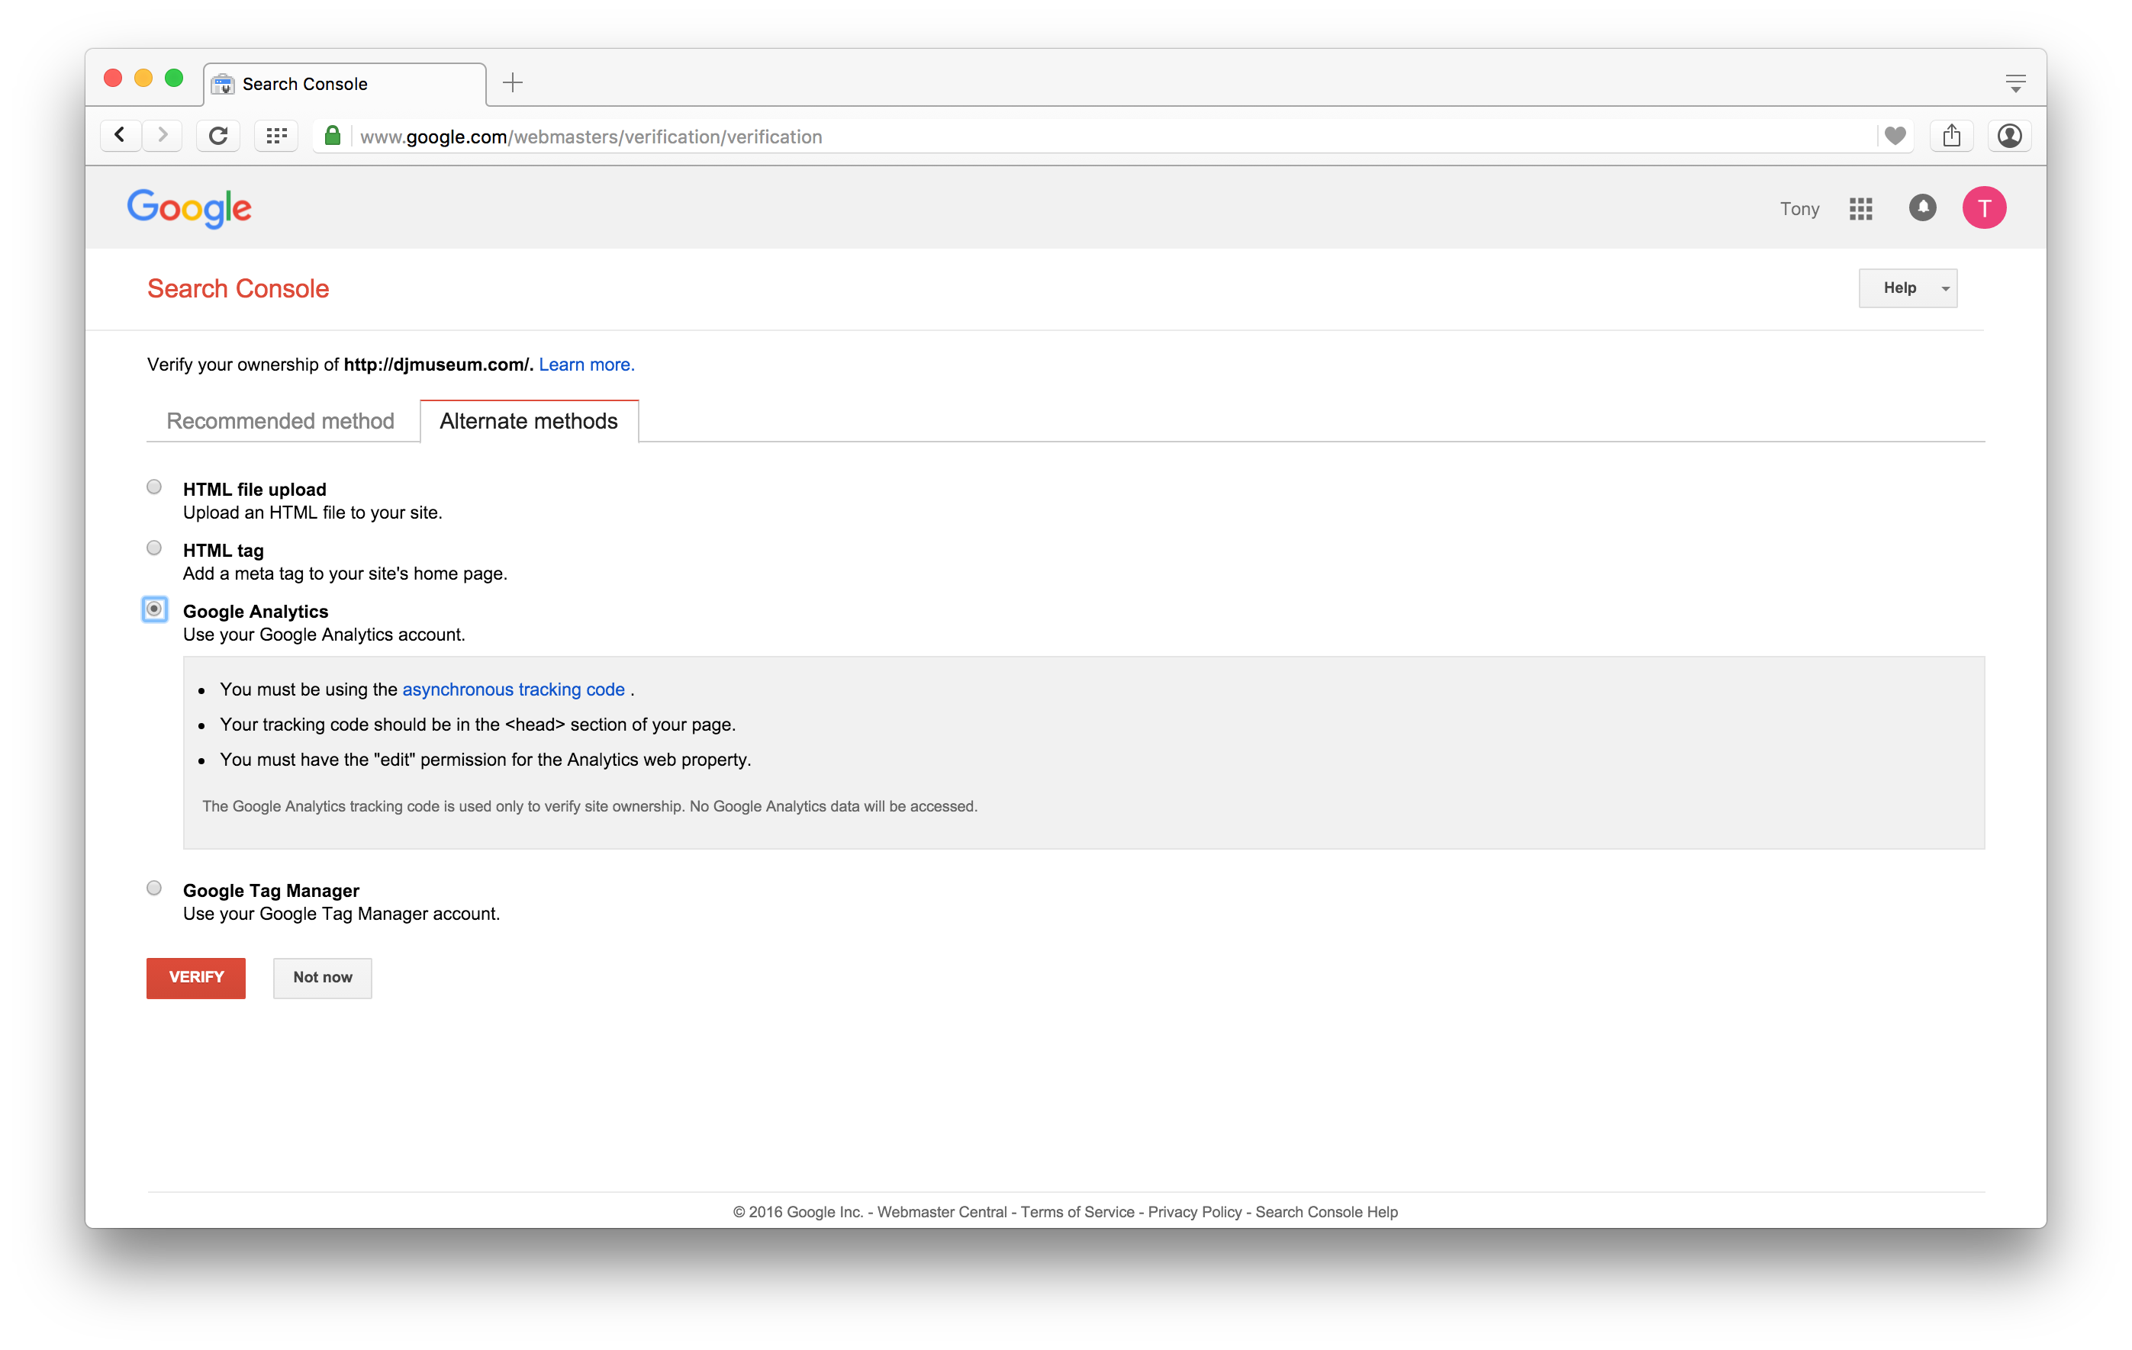Reload the page with refresh icon
Viewport: 2132px width, 1350px height.
point(217,136)
